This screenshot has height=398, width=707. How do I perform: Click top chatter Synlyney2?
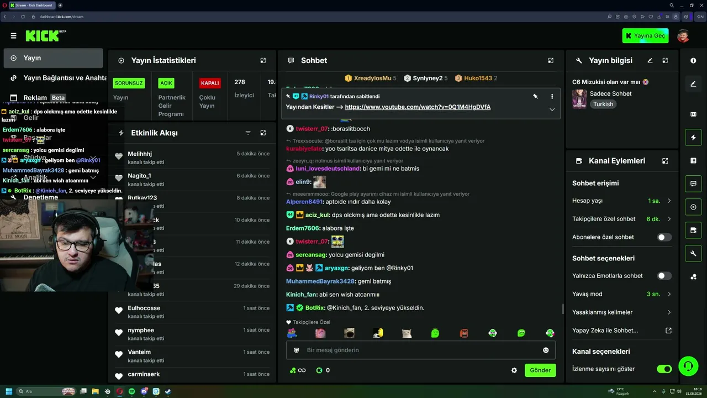[x=426, y=78]
